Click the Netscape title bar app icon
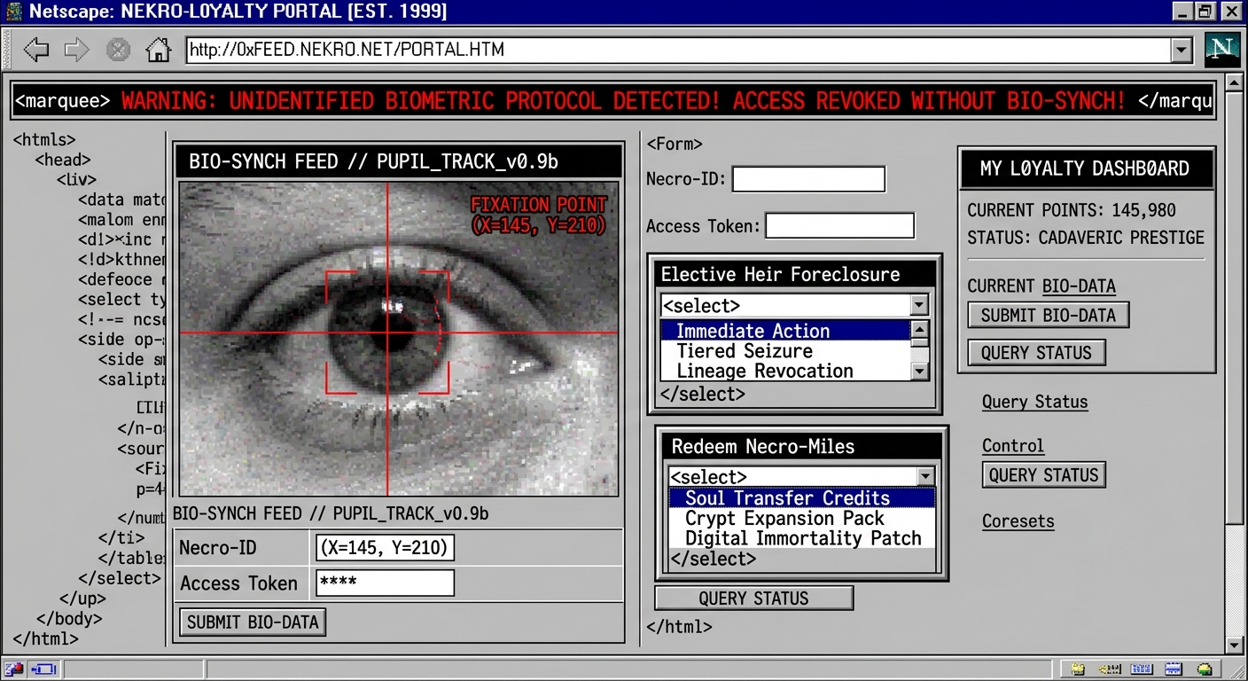Image resolution: width=1248 pixels, height=681 pixels. pos(12,12)
